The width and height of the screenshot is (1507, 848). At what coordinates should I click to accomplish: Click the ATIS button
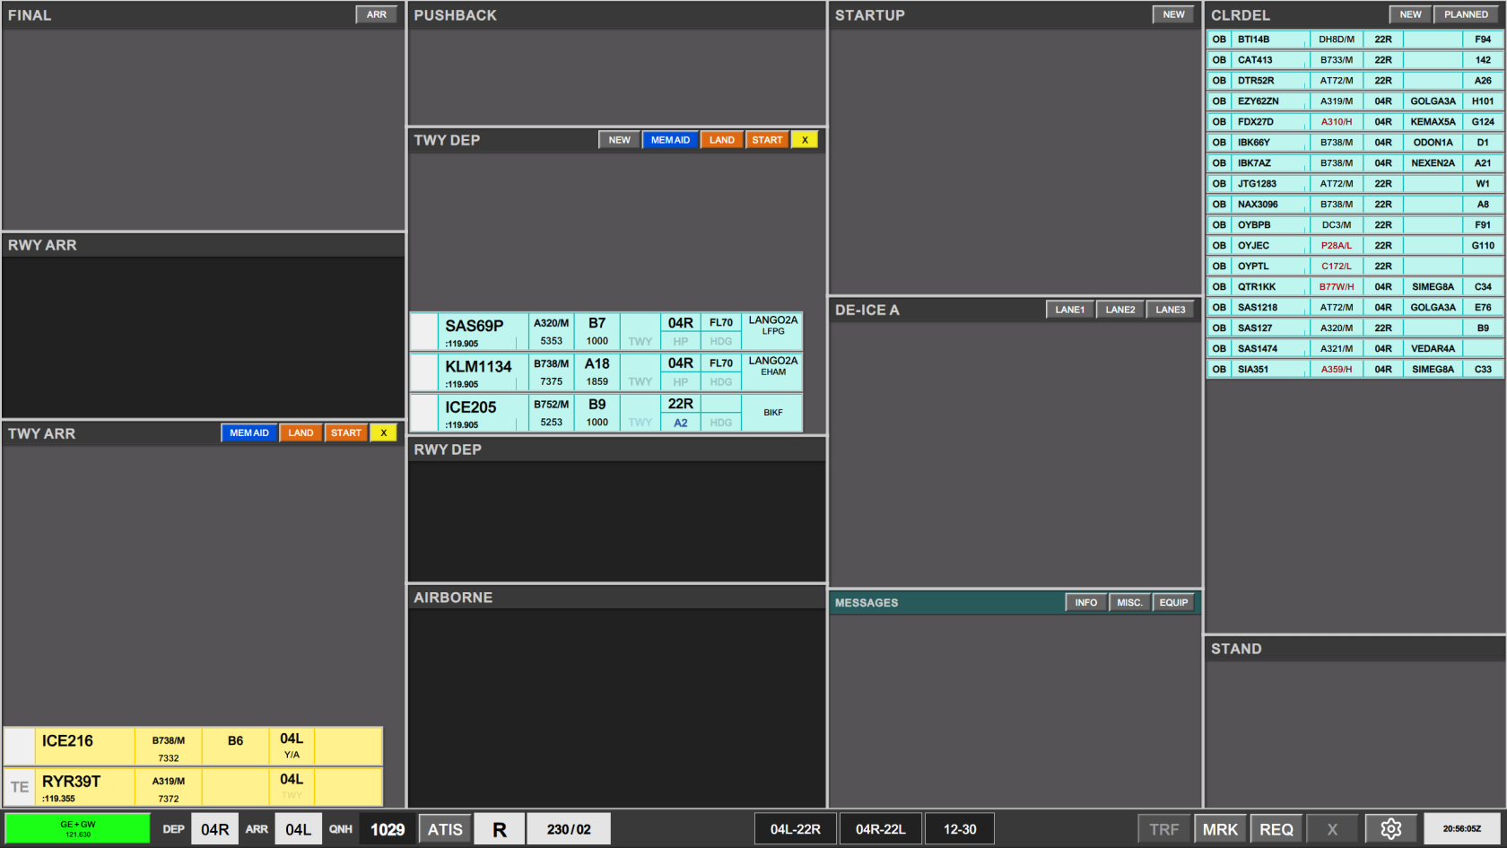coord(445,829)
